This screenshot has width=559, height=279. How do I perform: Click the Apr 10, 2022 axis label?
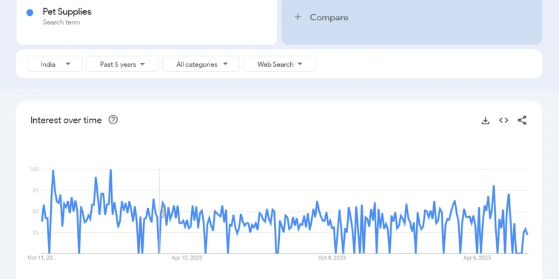tap(187, 258)
